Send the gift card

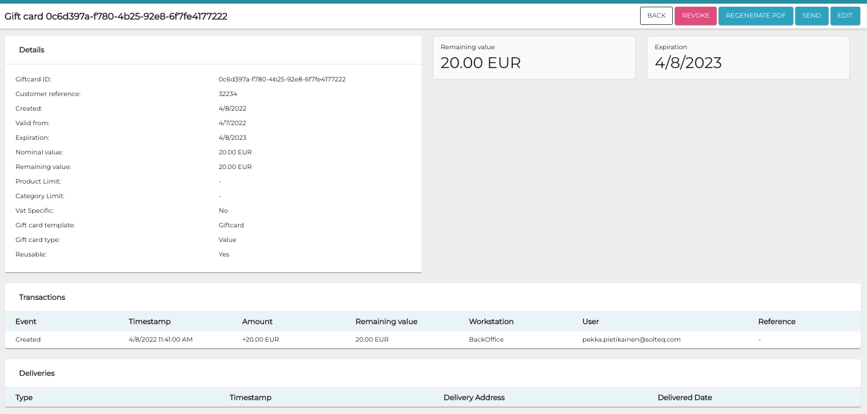pos(811,16)
